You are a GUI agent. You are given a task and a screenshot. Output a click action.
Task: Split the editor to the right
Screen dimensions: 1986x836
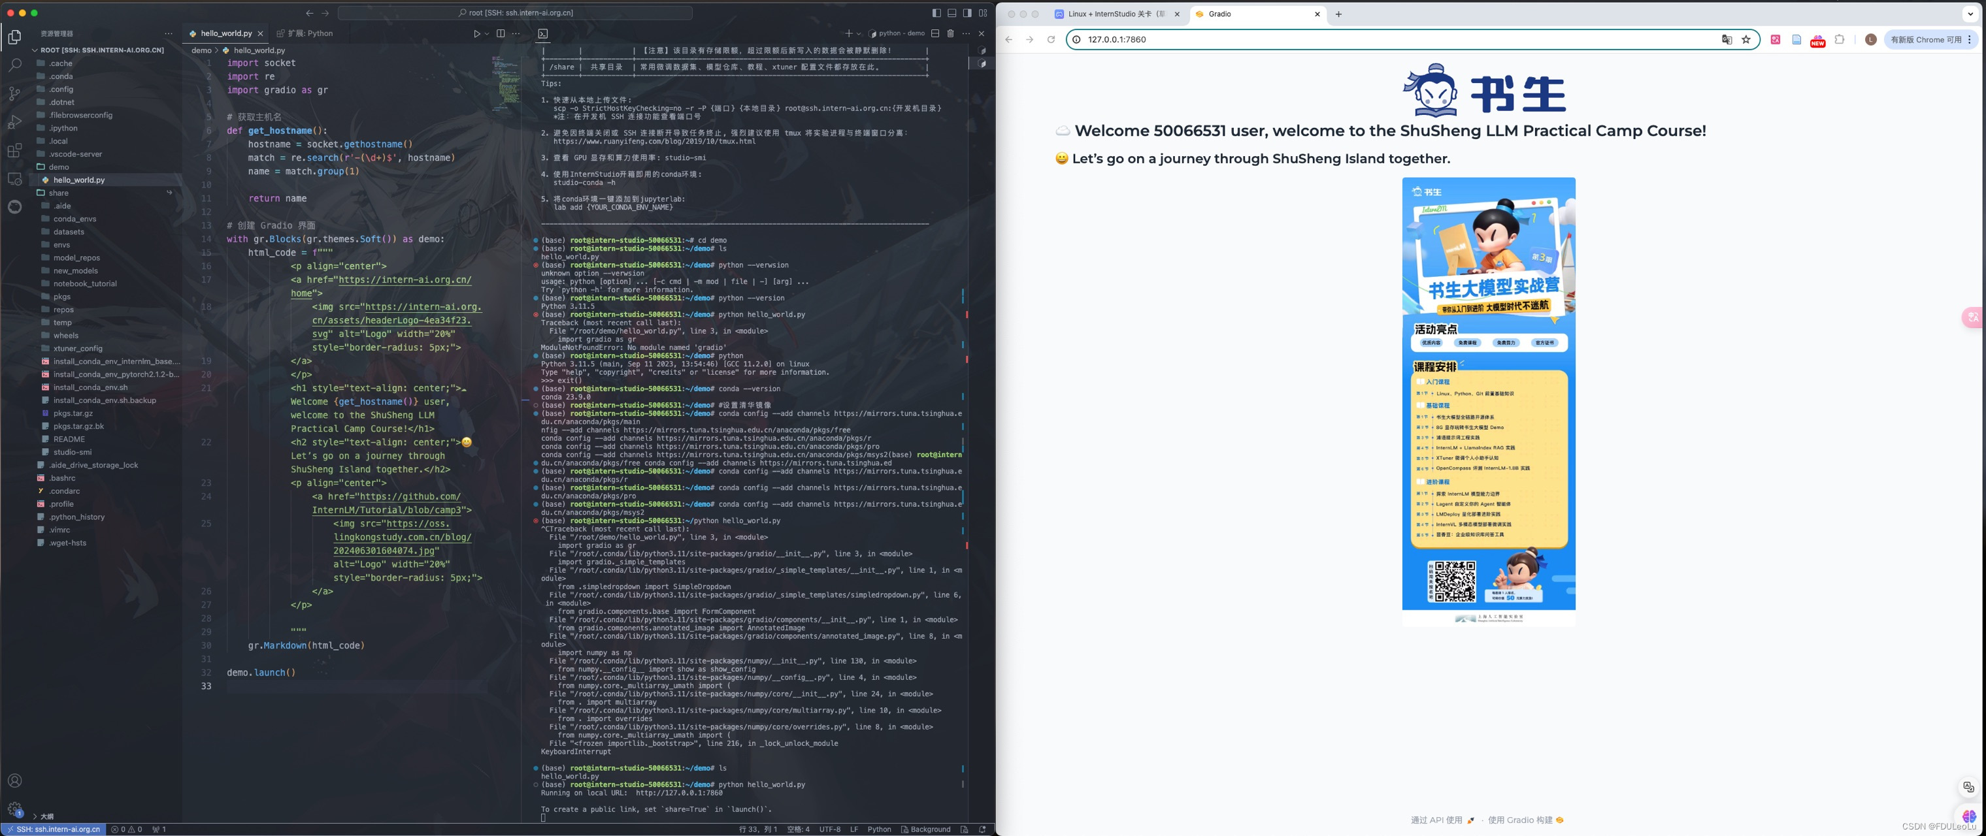click(501, 34)
